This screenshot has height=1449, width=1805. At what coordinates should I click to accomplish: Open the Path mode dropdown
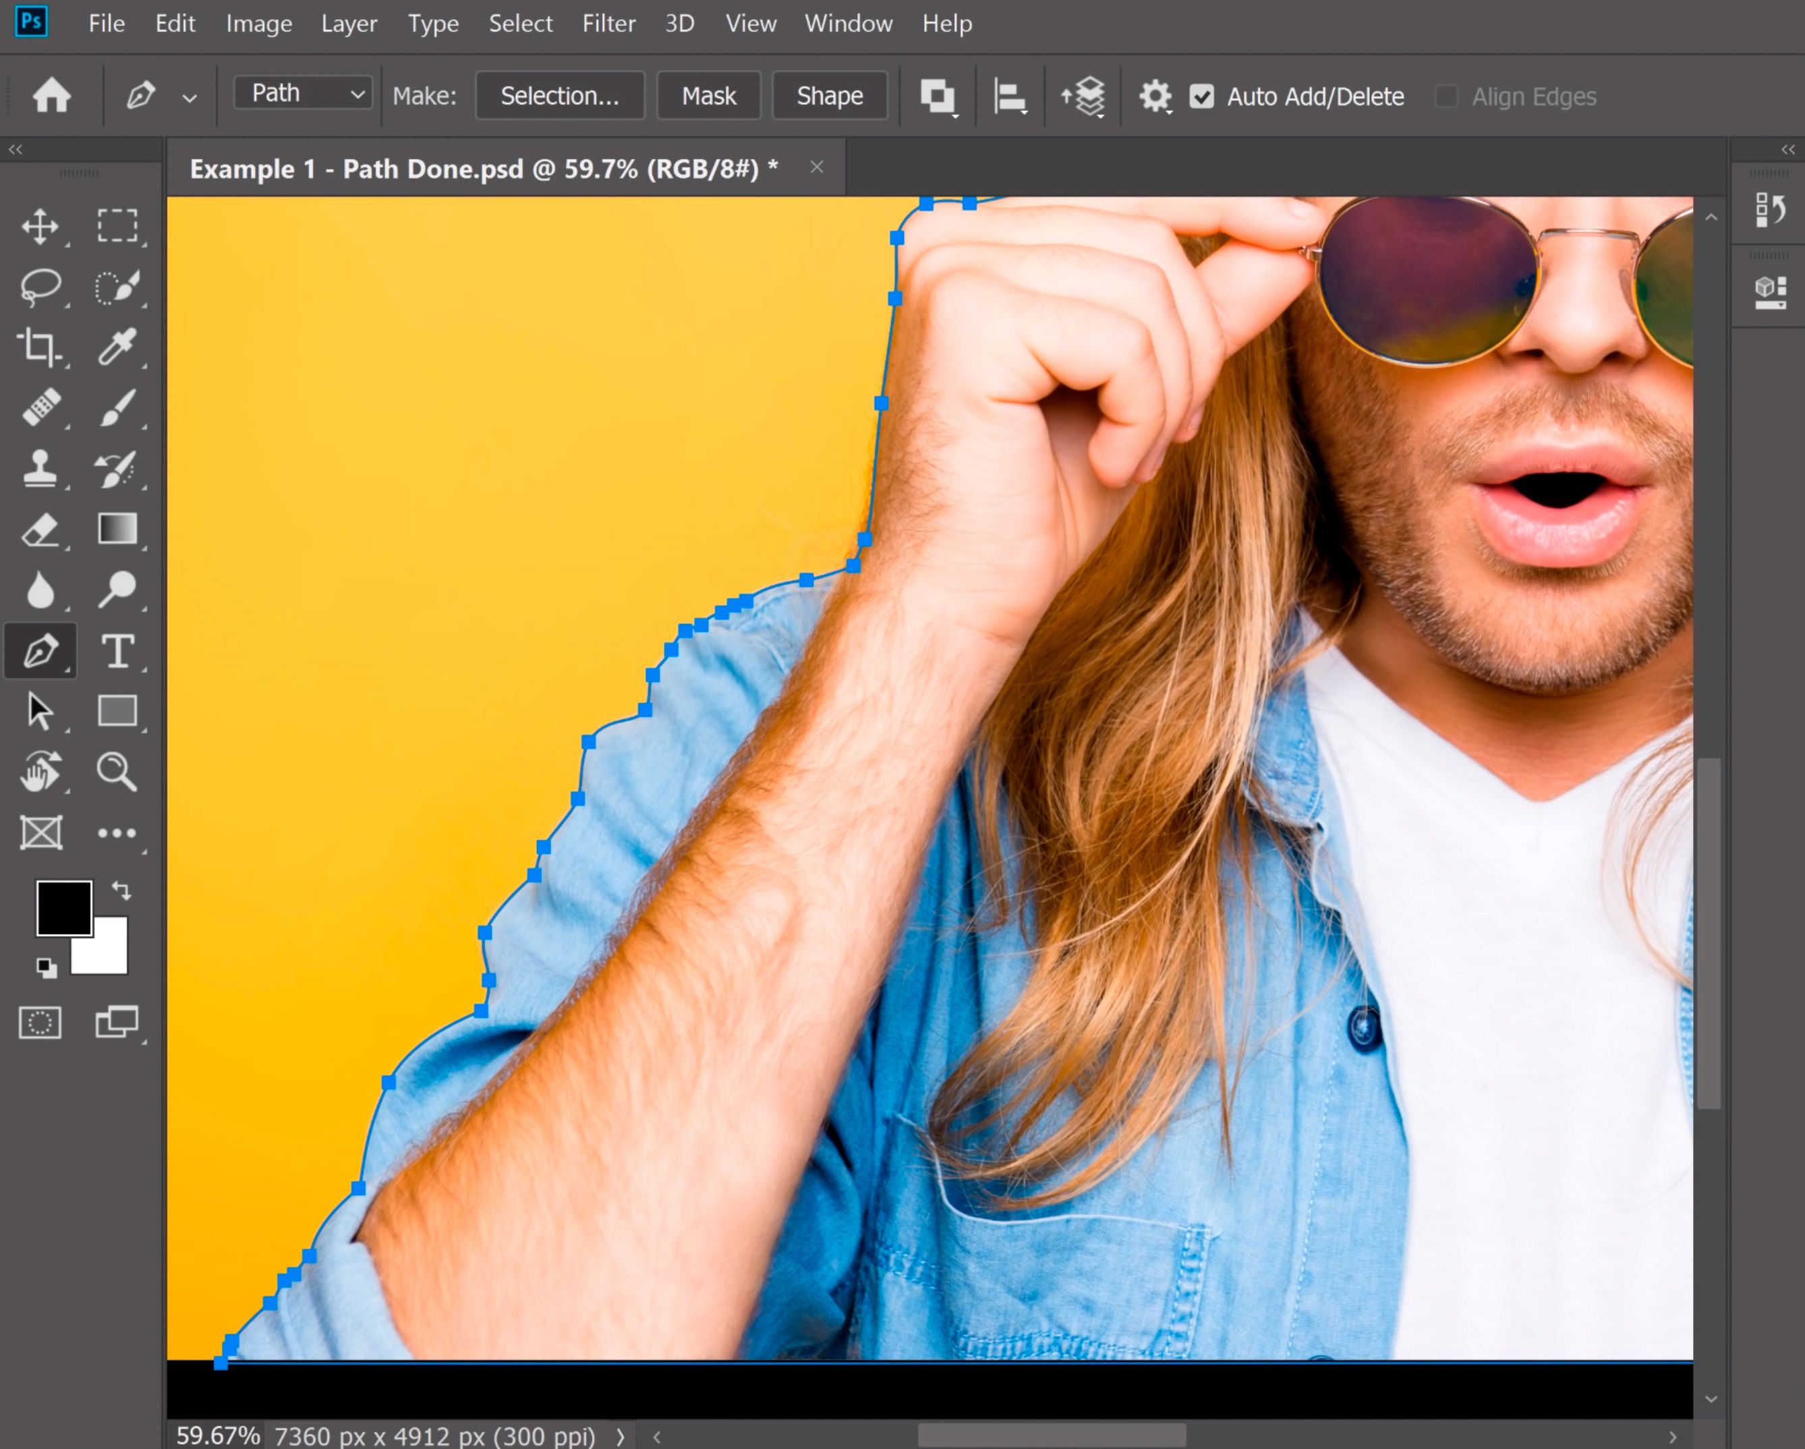tap(303, 94)
